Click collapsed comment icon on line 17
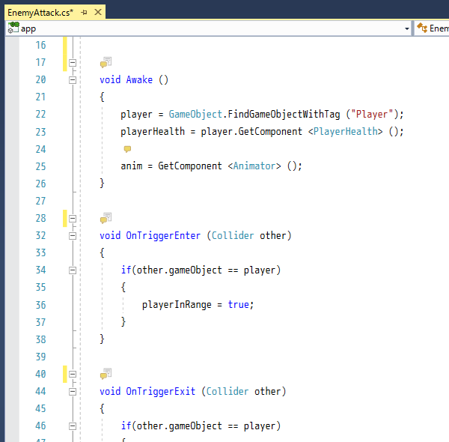The image size is (449, 442). coord(106,62)
